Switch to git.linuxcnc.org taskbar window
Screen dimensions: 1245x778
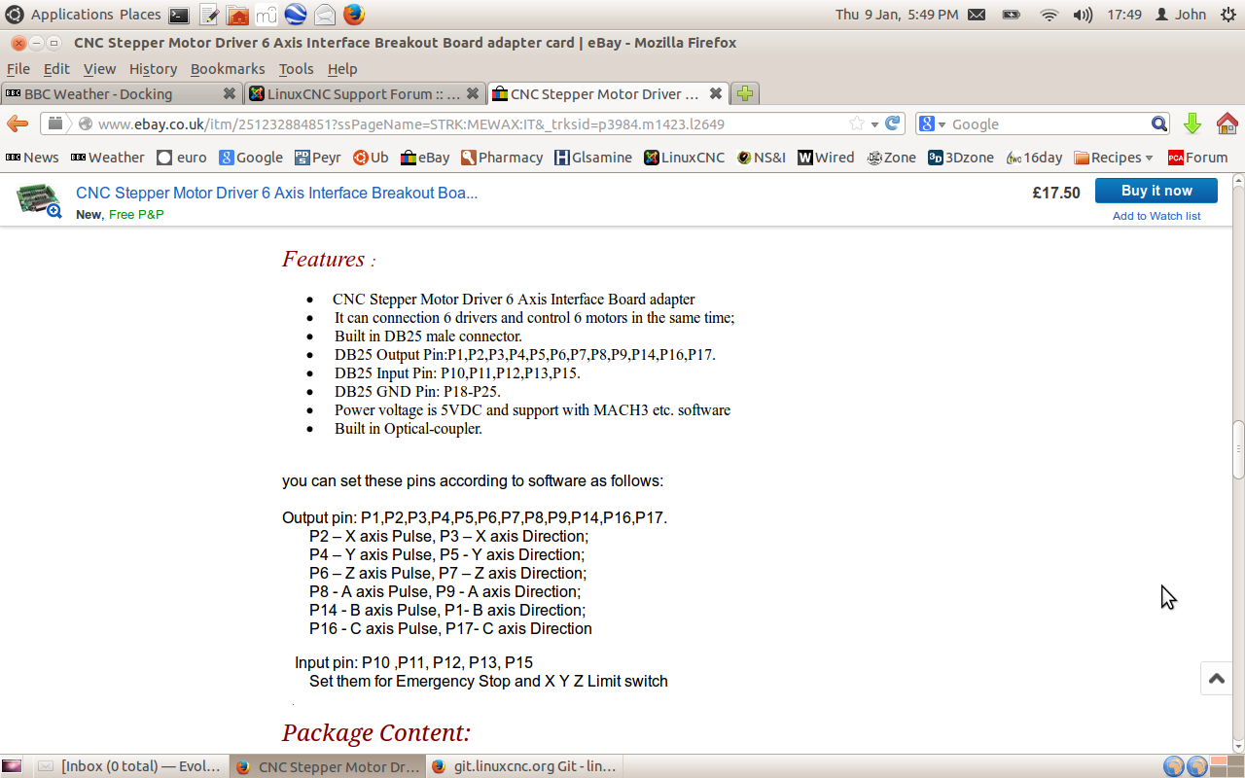523,766
